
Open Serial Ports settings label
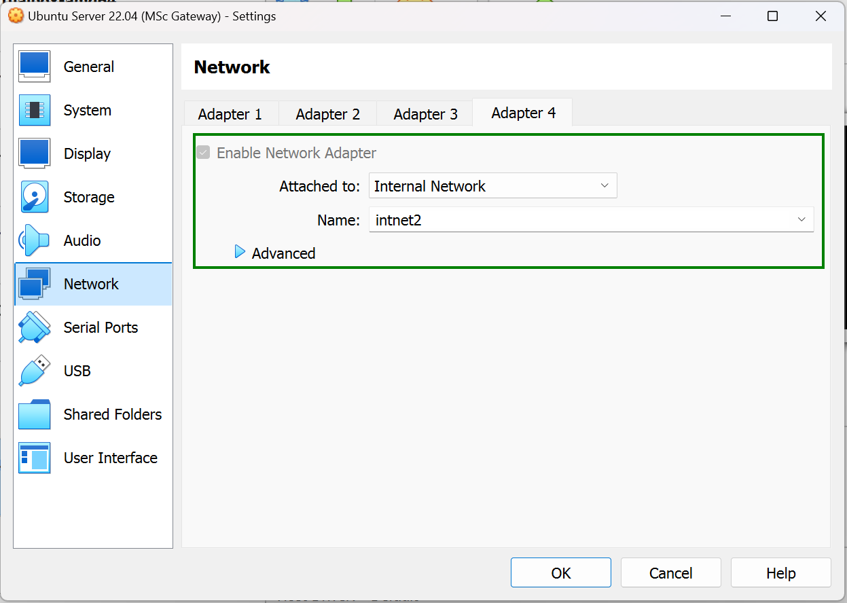pyautogui.click(x=101, y=327)
